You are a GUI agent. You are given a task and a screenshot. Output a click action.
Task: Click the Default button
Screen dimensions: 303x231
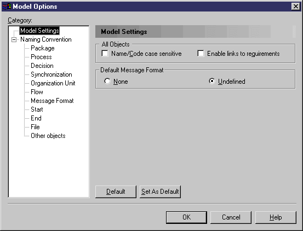point(116,192)
